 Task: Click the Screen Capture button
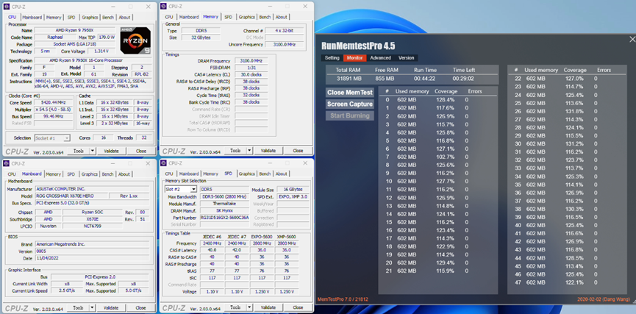click(350, 104)
